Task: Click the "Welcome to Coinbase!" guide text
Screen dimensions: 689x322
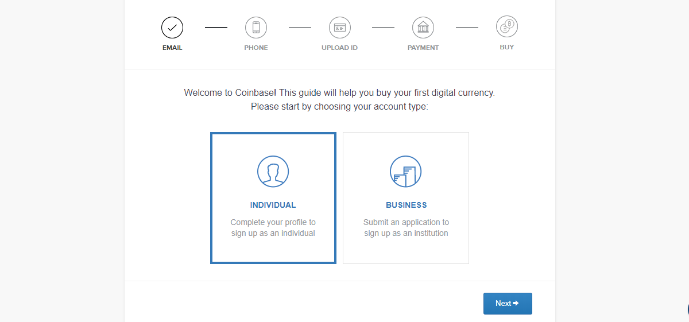Action: [339, 92]
